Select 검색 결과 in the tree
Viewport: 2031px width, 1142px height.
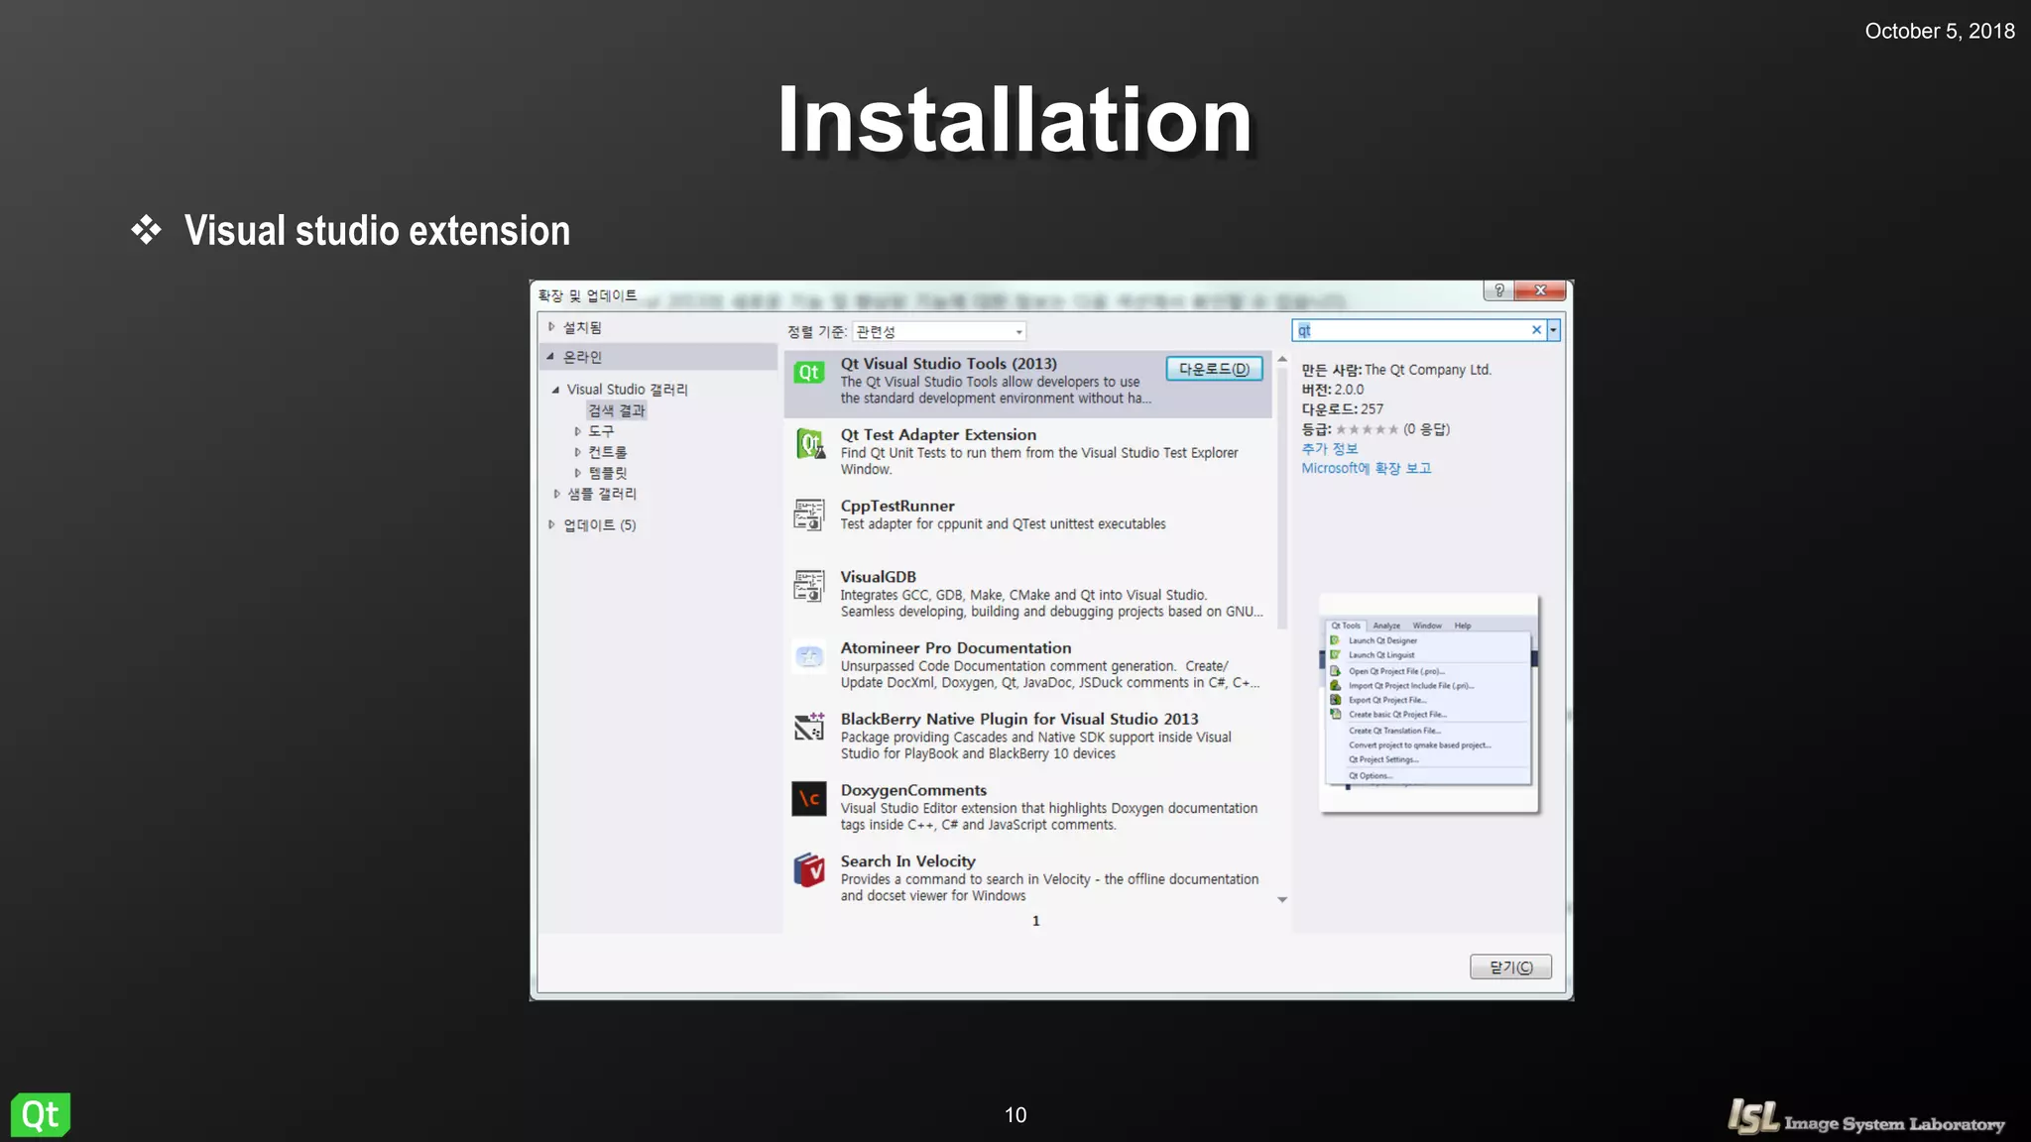pos(616,410)
